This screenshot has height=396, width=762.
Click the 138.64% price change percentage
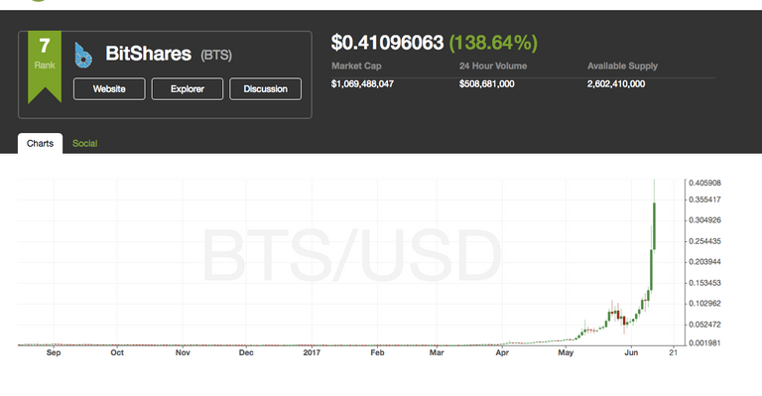(493, 43)
